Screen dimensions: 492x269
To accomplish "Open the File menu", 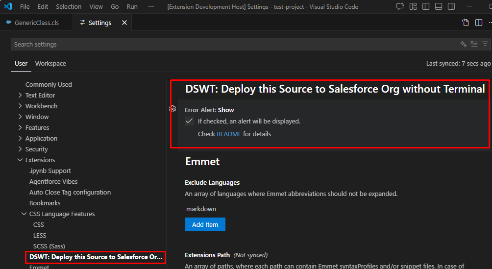I will 25,6.
